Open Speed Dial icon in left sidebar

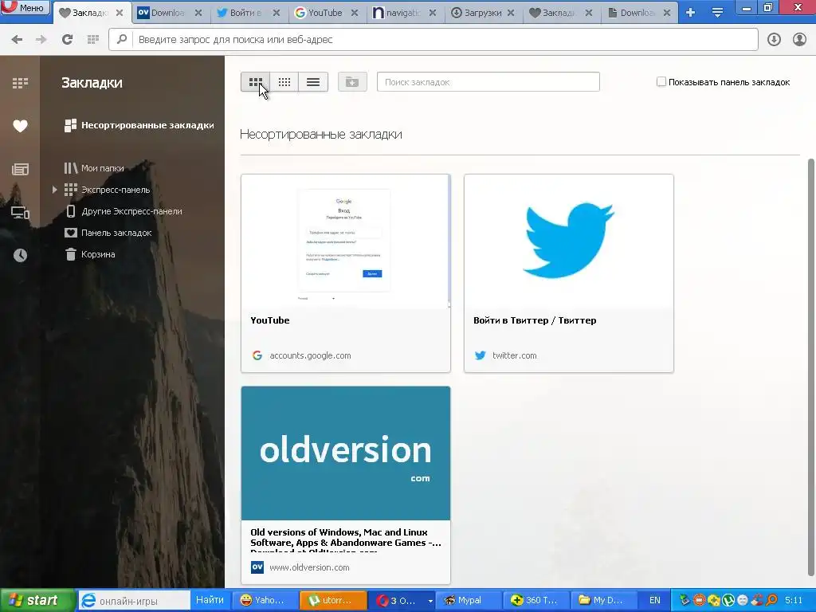pos(20,83)
